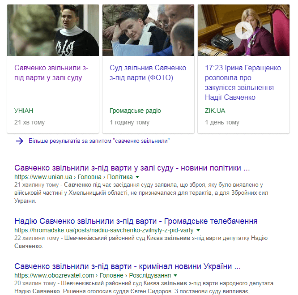The image size is (298, 295).
Task: Click the УНІАН source label
Action: [24, 111]
